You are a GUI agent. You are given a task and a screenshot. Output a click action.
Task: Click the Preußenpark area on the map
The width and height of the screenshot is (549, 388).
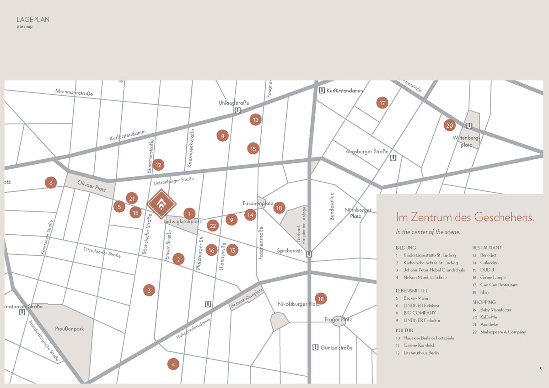(x=70, y=329)
